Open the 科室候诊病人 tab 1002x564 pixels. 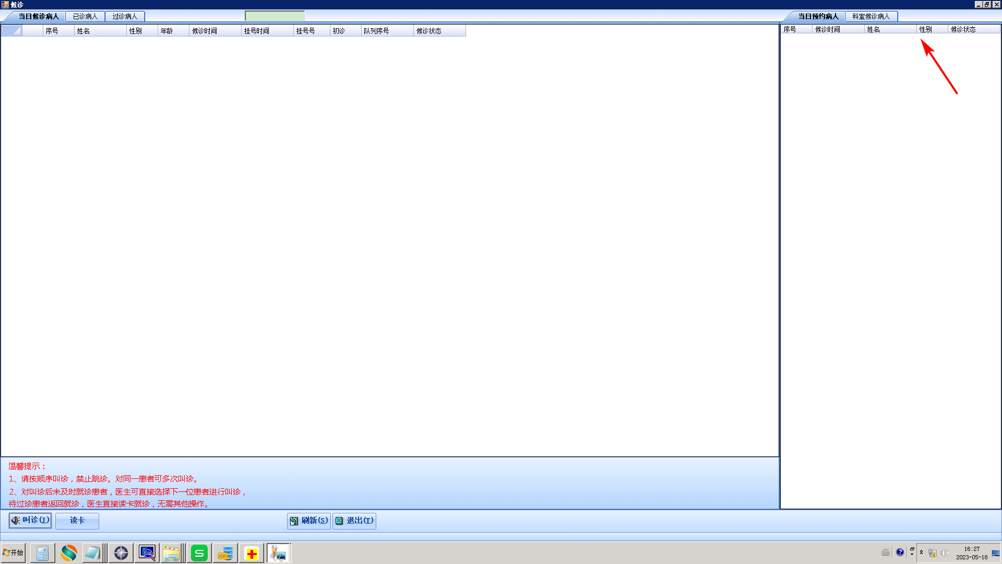(x=871, y=17)
